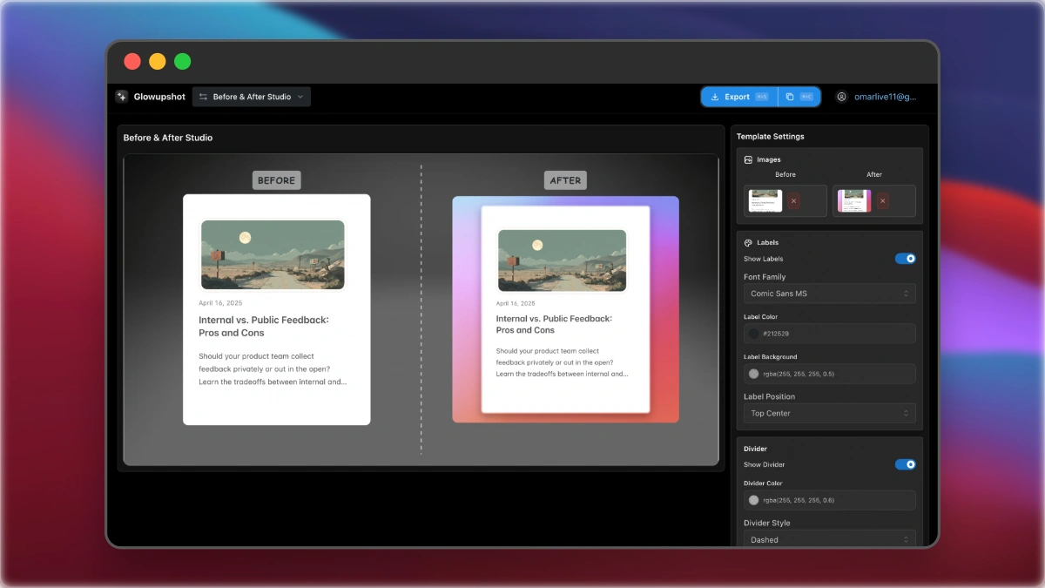The width and height of the screenshot is (1045, 588).
Task: Click the After preview card image
Action: click(565, 309)
